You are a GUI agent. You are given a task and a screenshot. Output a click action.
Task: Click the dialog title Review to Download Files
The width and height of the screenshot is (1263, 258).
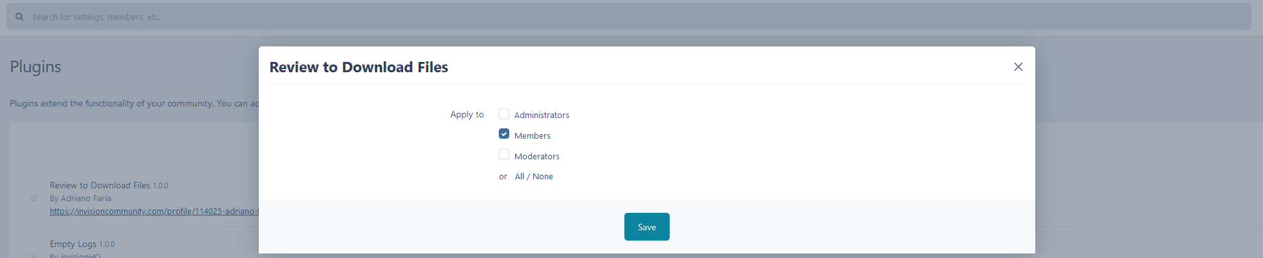tap(358, 67)
